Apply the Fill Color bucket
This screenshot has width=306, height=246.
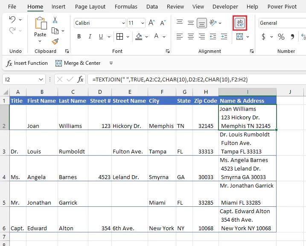click(139, 36)
